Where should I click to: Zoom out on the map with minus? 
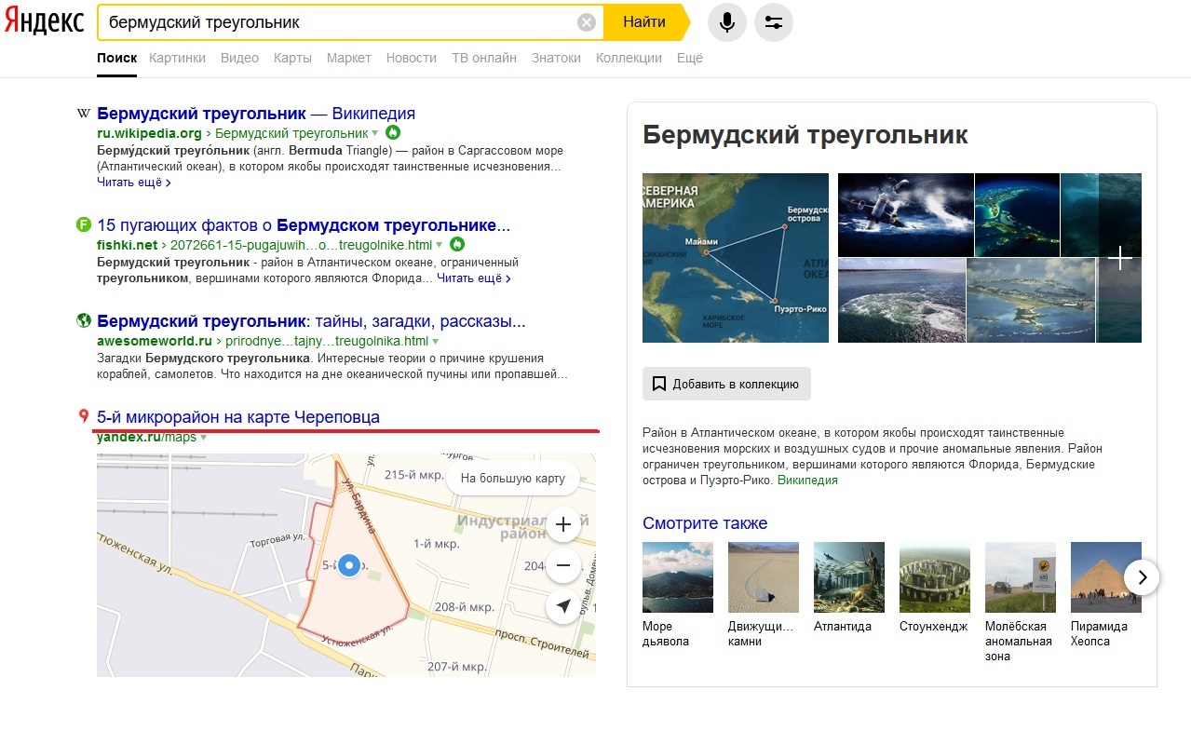[x=563, y=565]
